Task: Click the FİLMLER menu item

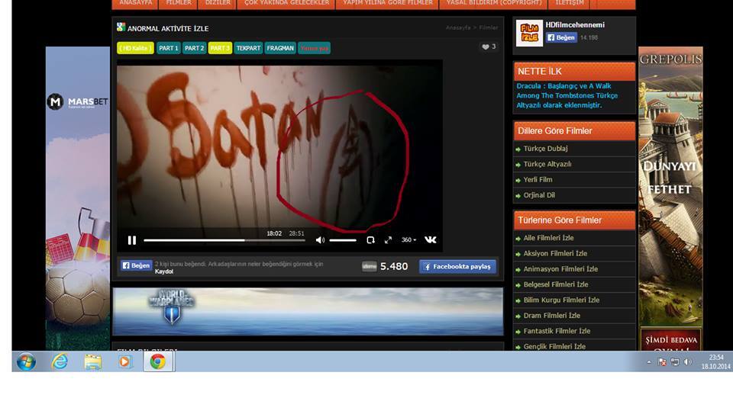Action: [179, 3]
